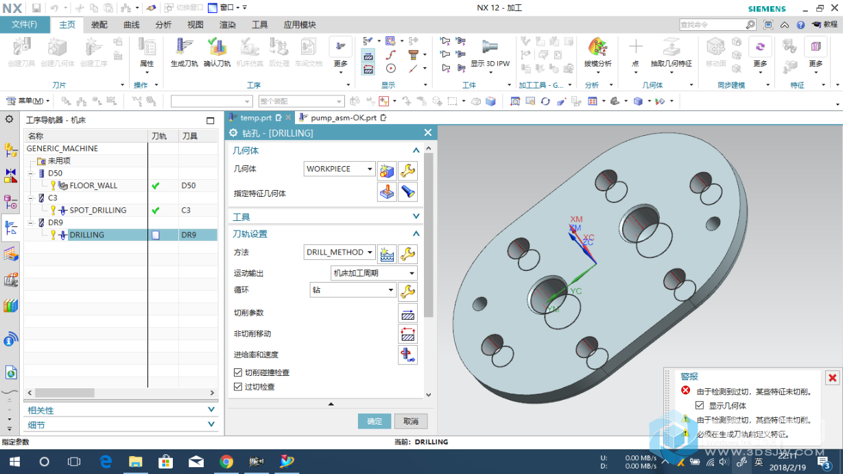Click new method icon beside DRILL_METHOD

(387, 253)
